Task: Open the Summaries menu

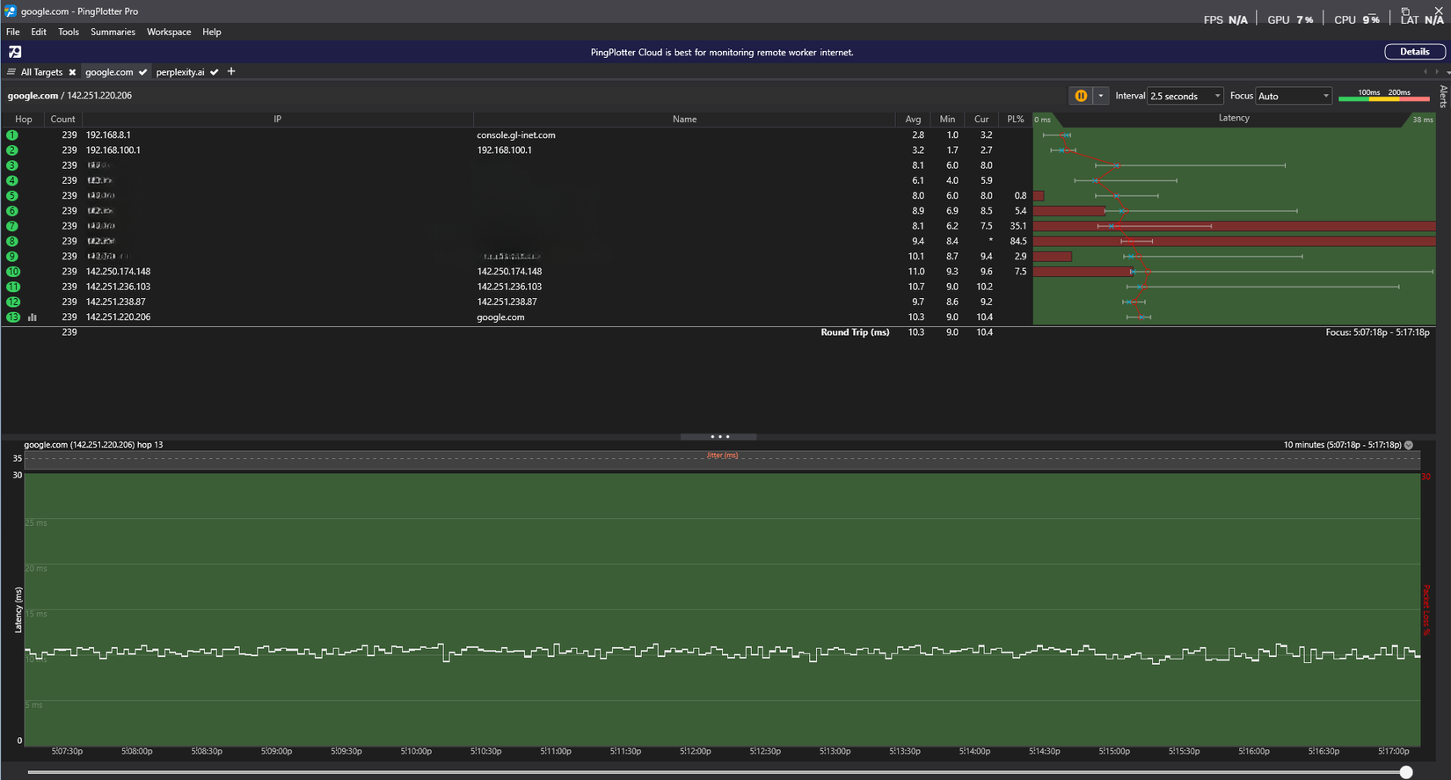Action: point(113,32)
